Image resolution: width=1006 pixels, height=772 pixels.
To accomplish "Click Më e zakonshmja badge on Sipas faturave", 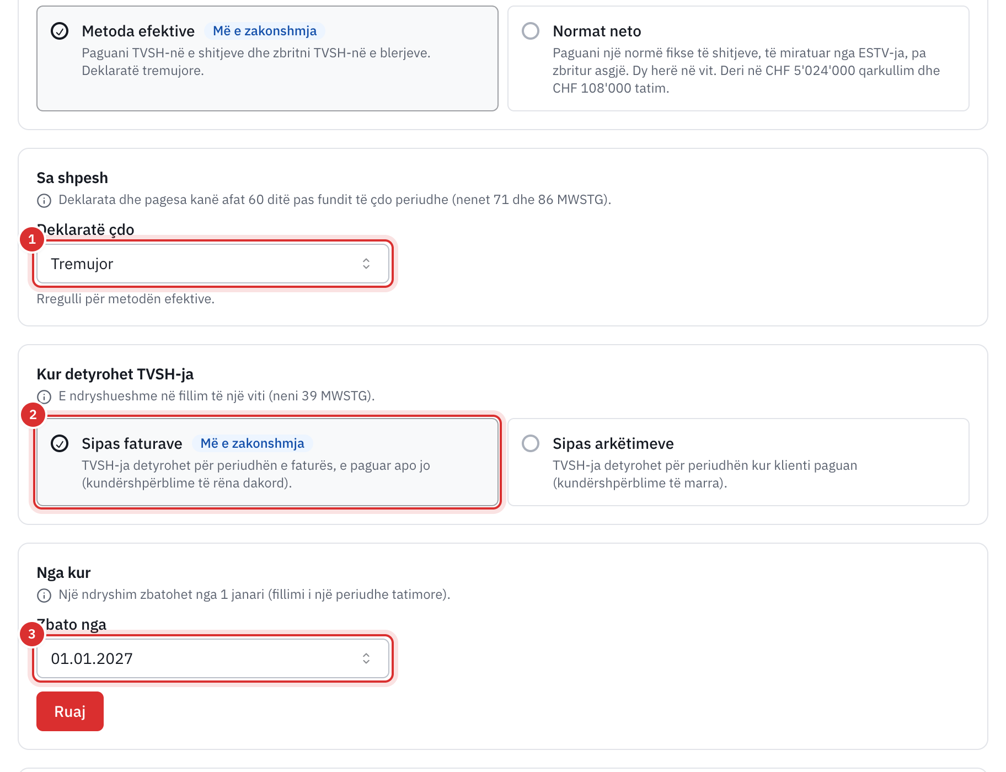I will [252, 443].
